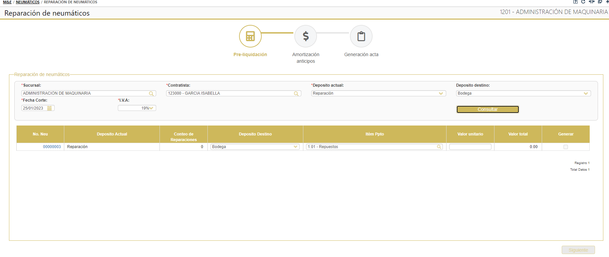Click the Pre-liquidación calculator step icon
Image resolution: width=609 pixels, height=257 pixels.
pyautogui.click(x=250, y=36)
